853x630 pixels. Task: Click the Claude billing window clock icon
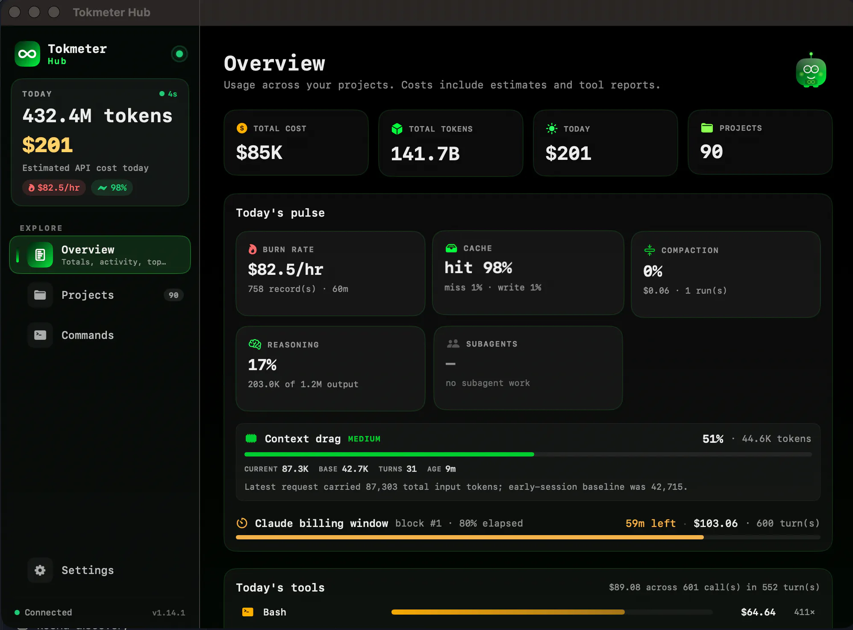242,523
